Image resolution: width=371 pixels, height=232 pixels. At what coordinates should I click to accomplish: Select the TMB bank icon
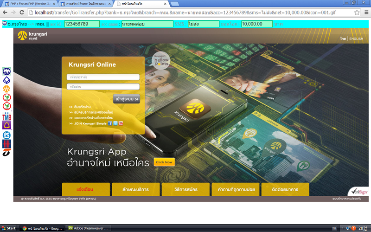(x=6, y=116)
